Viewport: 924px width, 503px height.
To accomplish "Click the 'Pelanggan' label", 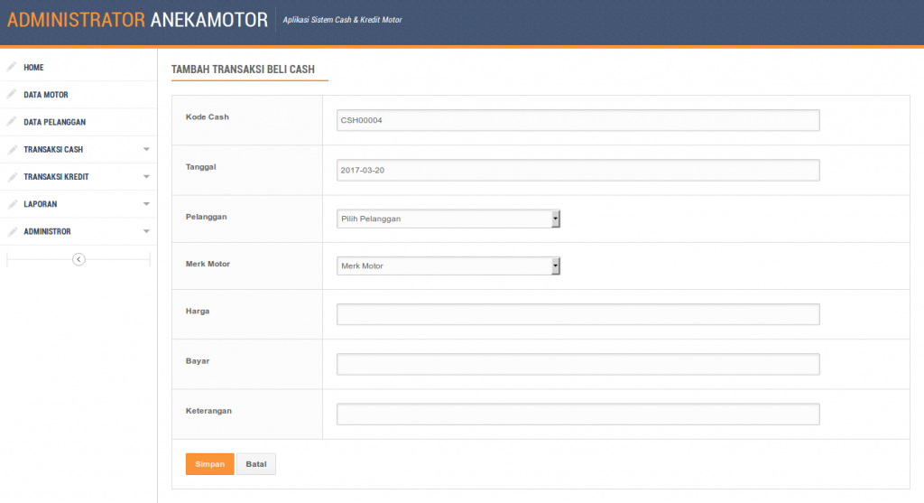I will point(207,217).
